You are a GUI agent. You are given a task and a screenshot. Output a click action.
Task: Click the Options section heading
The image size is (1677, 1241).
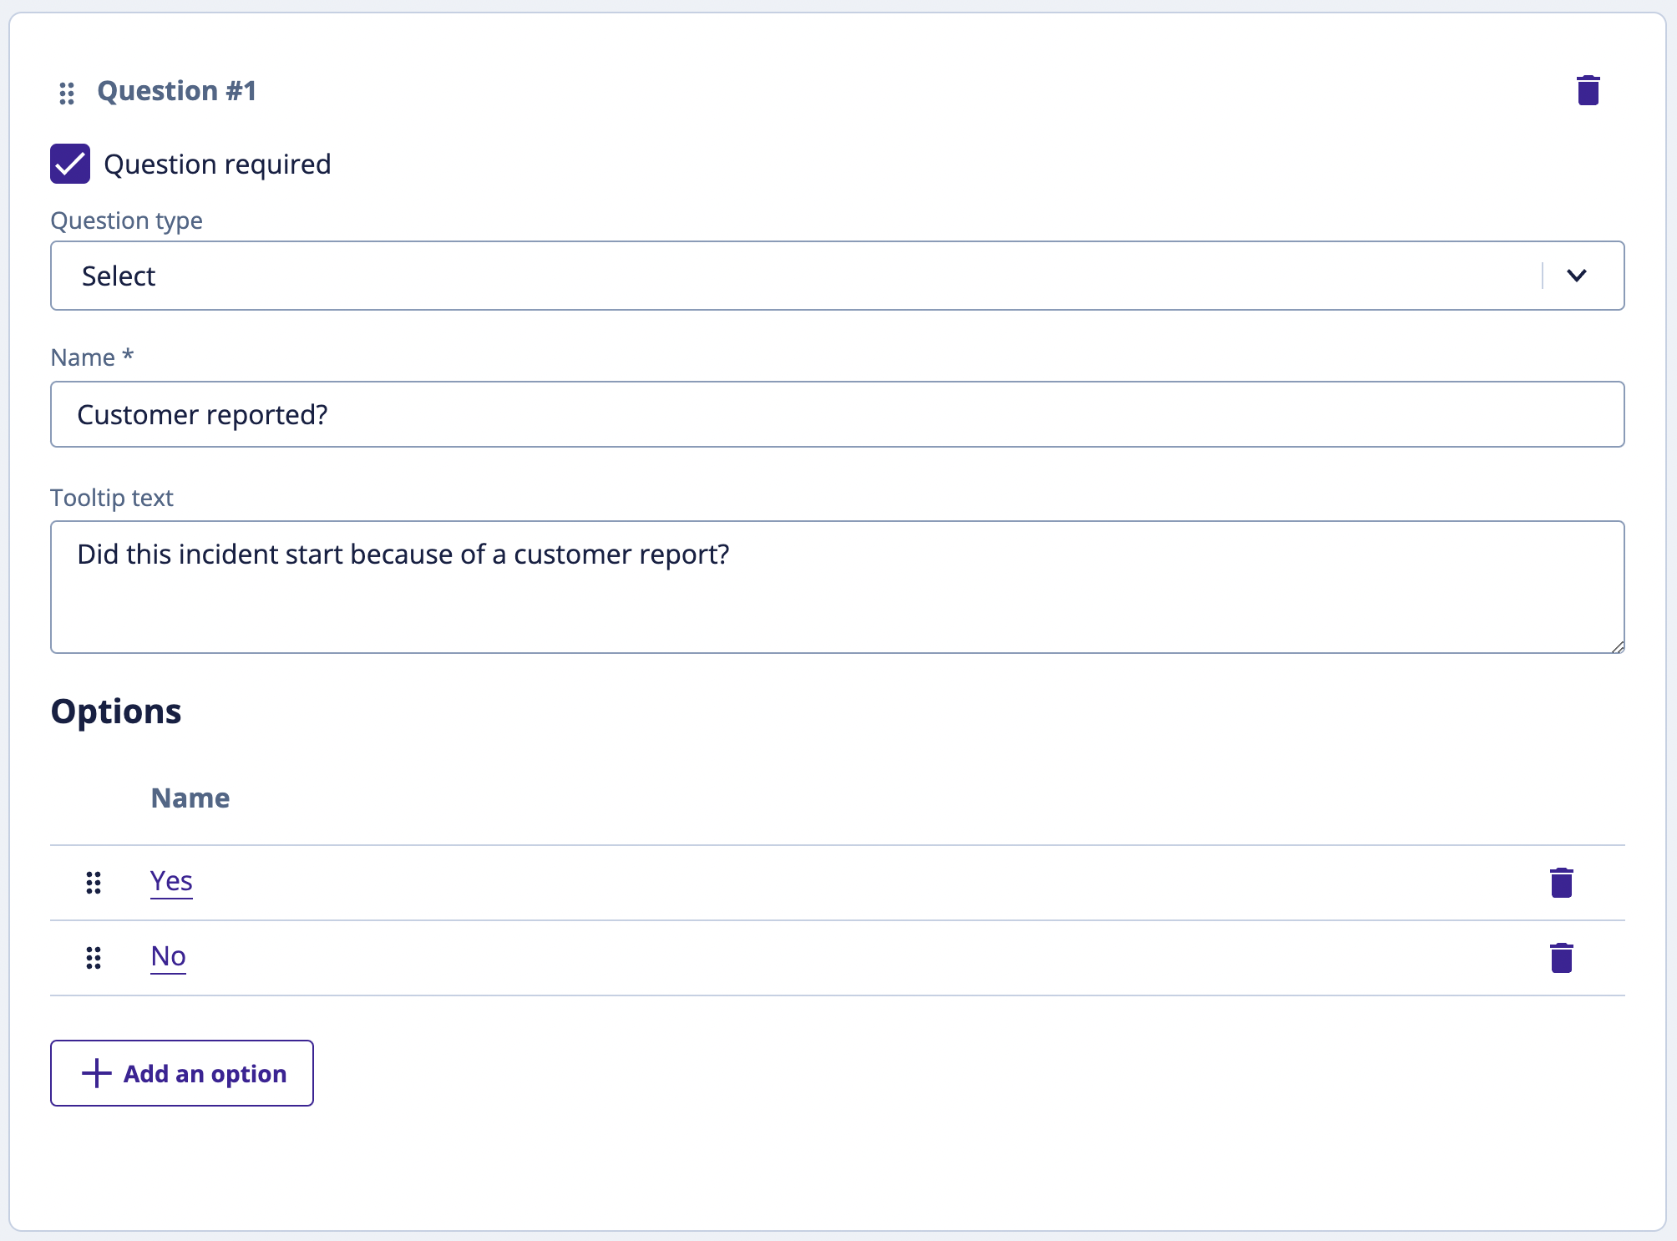[116, 712]
